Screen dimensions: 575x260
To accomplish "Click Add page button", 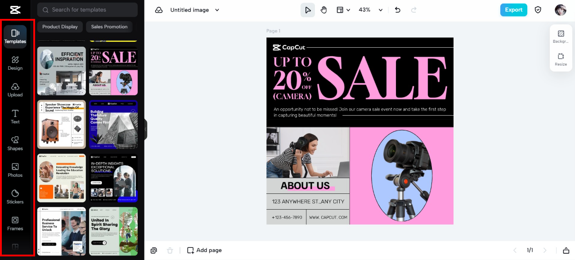I will tap(205, 250).
